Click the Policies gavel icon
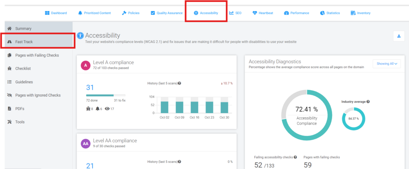This screenshot has width=409, height=169. [124, 13]
